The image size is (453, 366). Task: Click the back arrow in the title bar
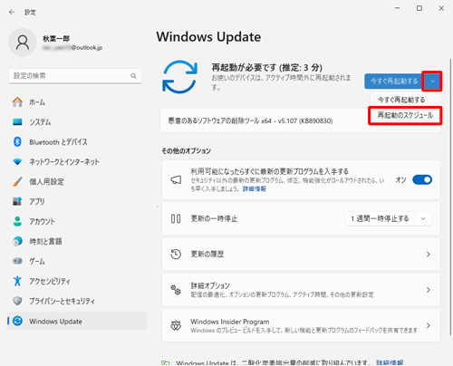pyautogui.click(x=12, y=12)
